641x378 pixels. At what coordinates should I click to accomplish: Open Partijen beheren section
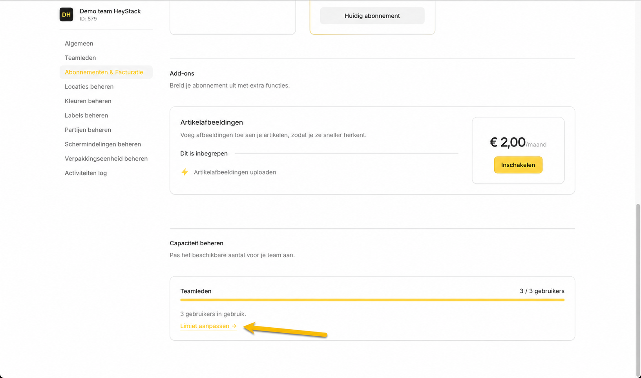88,130
